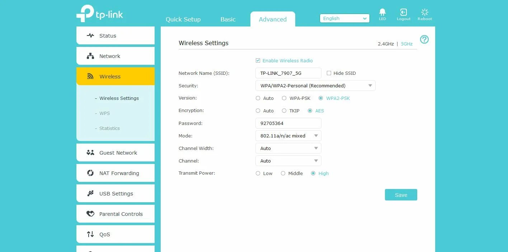508x252 pixels.
Task: Open Guest Network menu
Action: coord(116,152)
